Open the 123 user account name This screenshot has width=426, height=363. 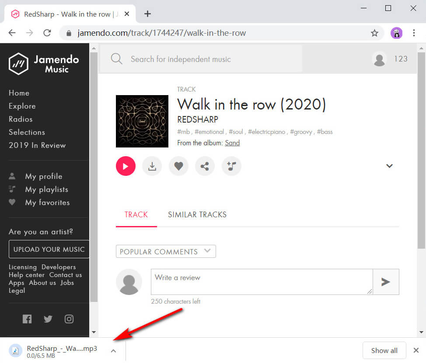click(401, 59)
